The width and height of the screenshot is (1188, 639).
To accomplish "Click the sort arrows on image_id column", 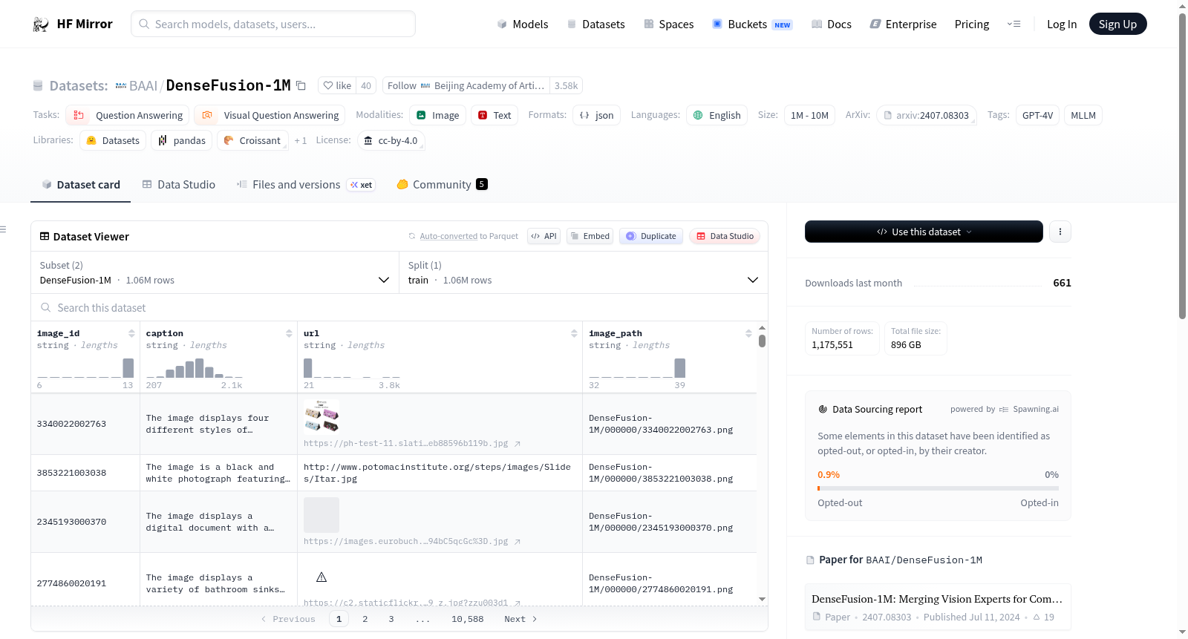I will 131,333.
